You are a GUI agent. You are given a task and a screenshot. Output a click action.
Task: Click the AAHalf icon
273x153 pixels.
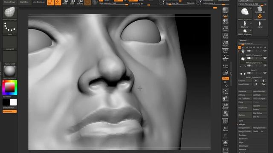point(225,43)
